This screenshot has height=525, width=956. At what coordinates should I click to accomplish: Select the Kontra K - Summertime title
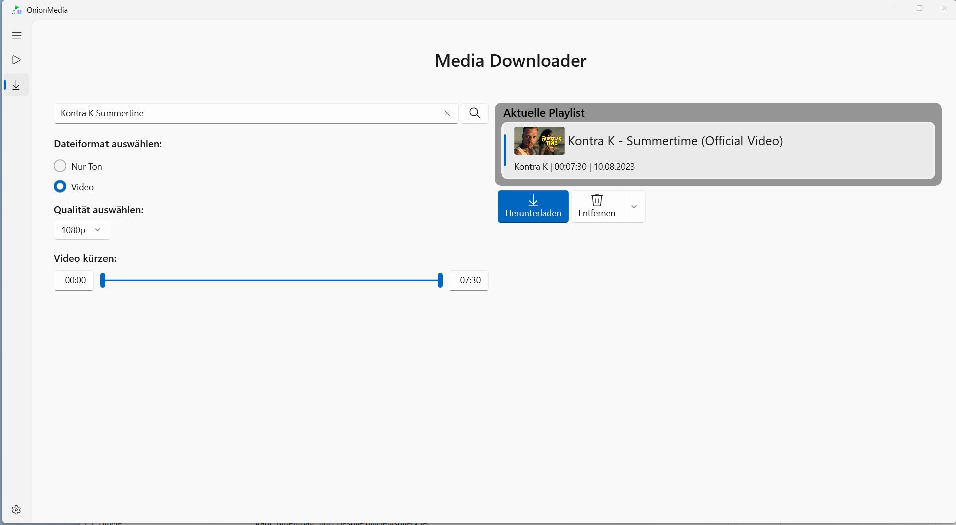click(x=675, y=141)
